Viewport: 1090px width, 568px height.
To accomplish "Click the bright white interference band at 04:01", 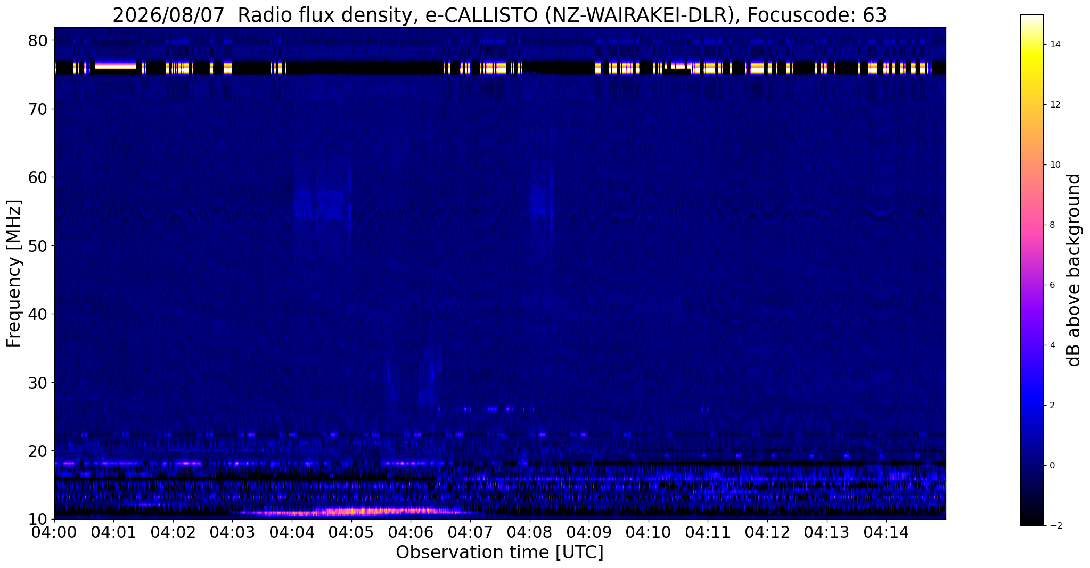I will (x=116, y=66).
